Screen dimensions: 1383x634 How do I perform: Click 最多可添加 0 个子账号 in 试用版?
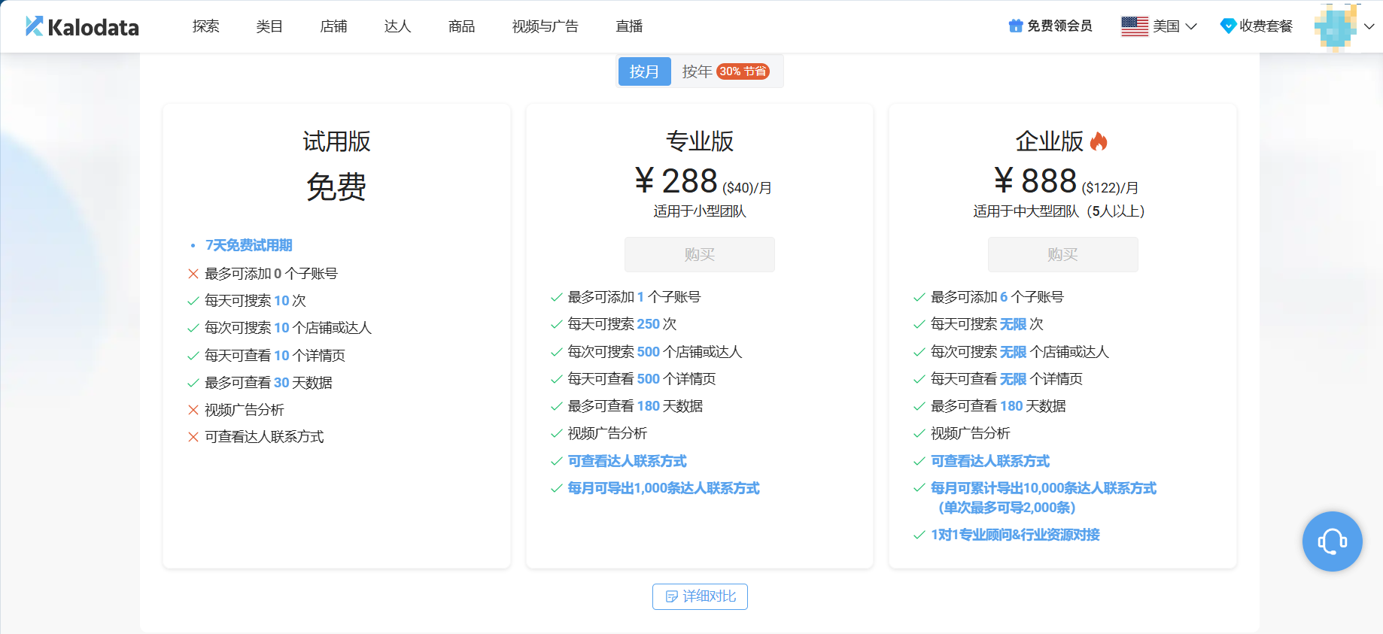coord(272,274)
